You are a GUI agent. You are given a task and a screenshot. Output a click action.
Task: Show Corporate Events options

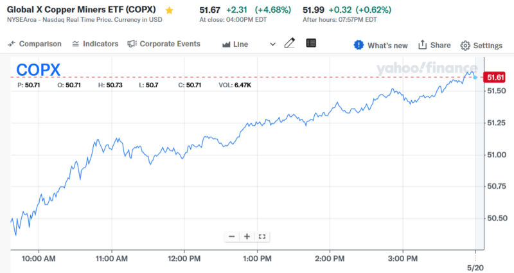coord(164,44)
